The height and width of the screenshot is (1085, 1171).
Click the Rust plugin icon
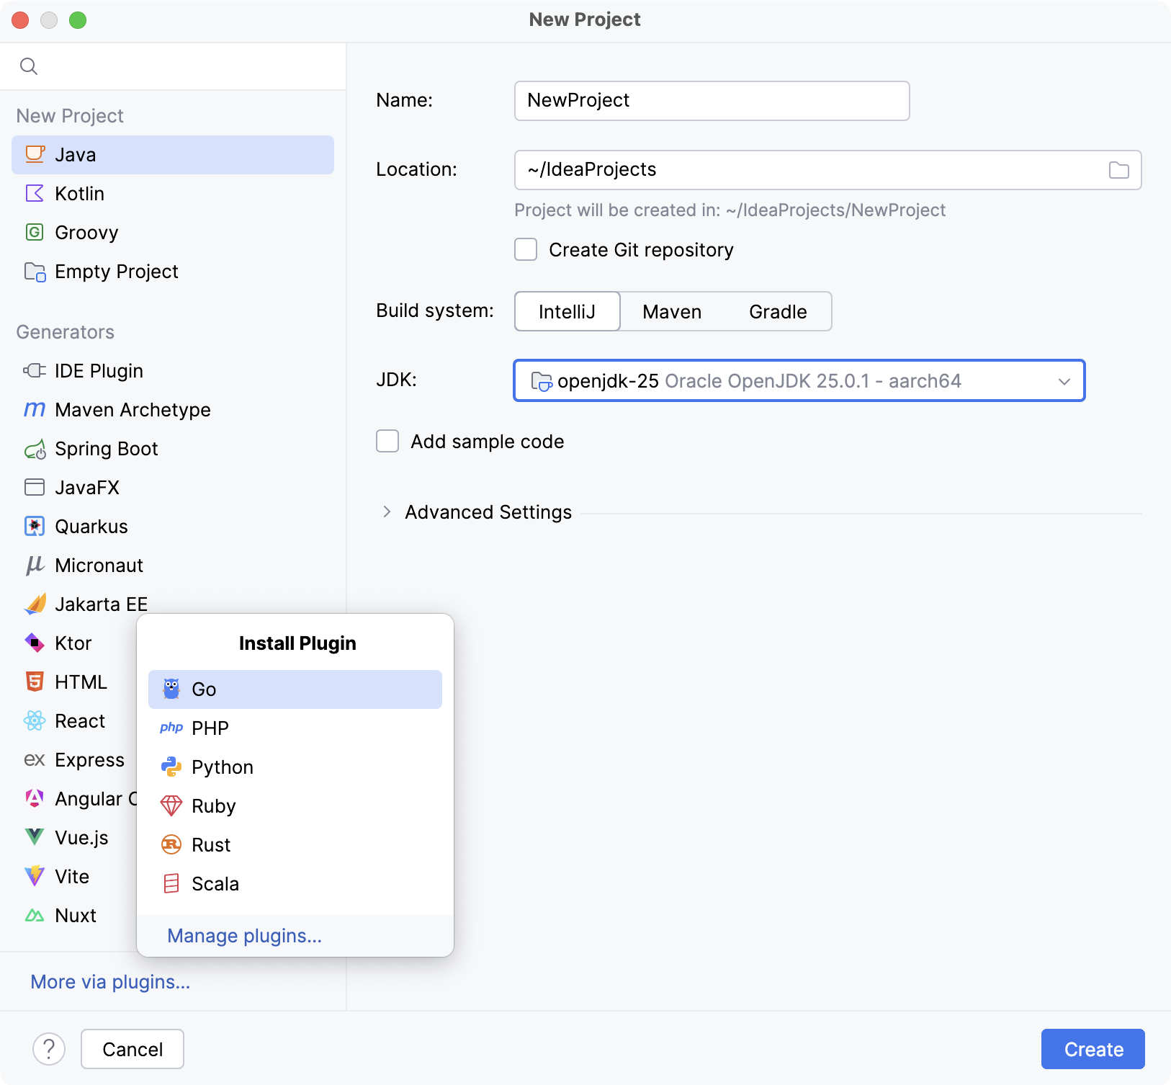pyautogui.click(x=171, y=845)
